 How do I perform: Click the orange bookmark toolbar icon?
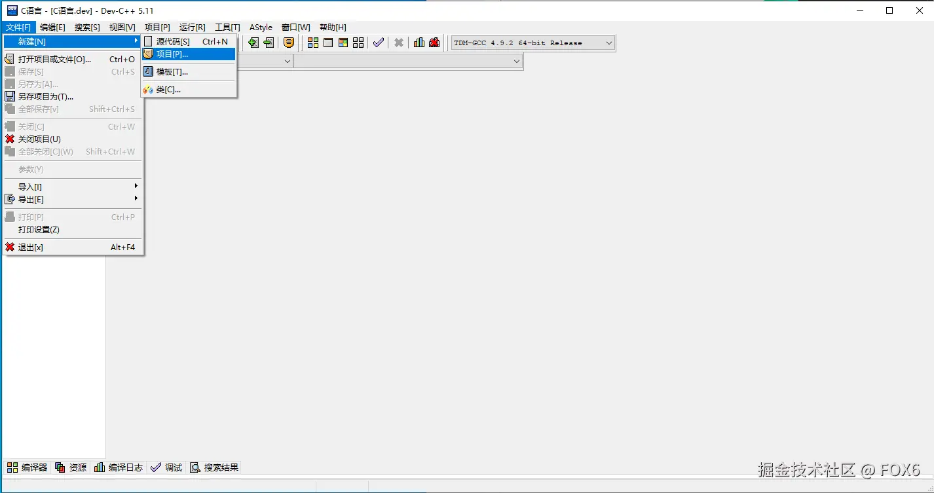[x=289, y=43]
